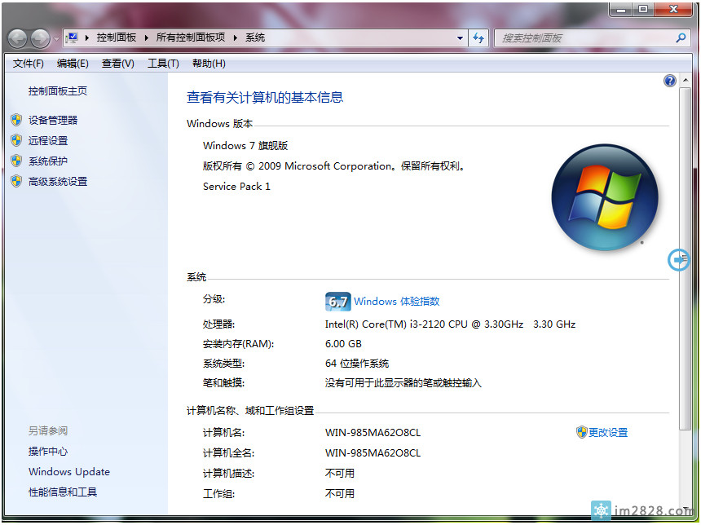Viewport: 701px width, 525px height.
Task: Open 系统保护 link
Action: point(48,161)
